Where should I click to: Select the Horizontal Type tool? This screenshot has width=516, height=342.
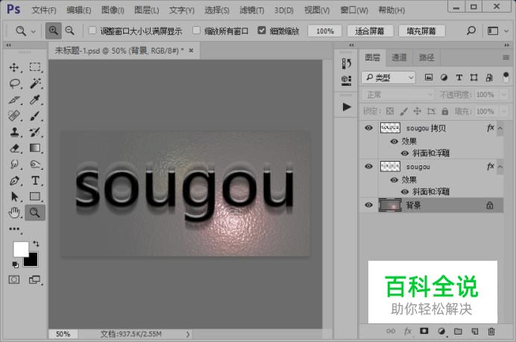click(35, 180)
